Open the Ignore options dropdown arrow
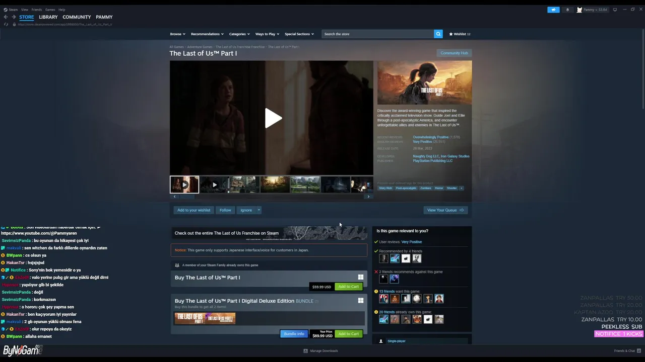645x362 pixels. point(259,210)
